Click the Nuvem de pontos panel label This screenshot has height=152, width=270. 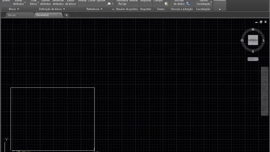127,9
